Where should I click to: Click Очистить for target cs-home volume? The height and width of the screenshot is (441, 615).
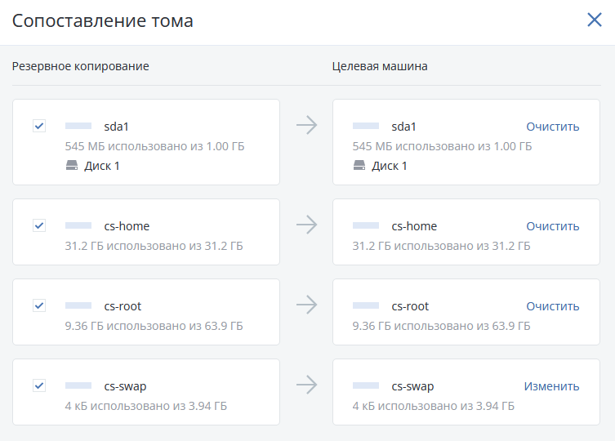tap(552, 226)
